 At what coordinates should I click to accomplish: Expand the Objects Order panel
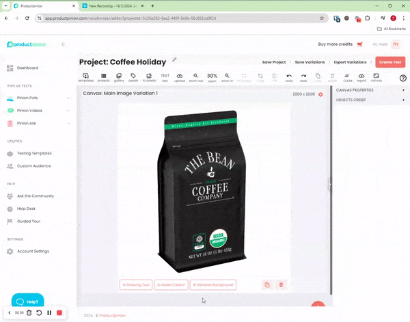(369, 100)
